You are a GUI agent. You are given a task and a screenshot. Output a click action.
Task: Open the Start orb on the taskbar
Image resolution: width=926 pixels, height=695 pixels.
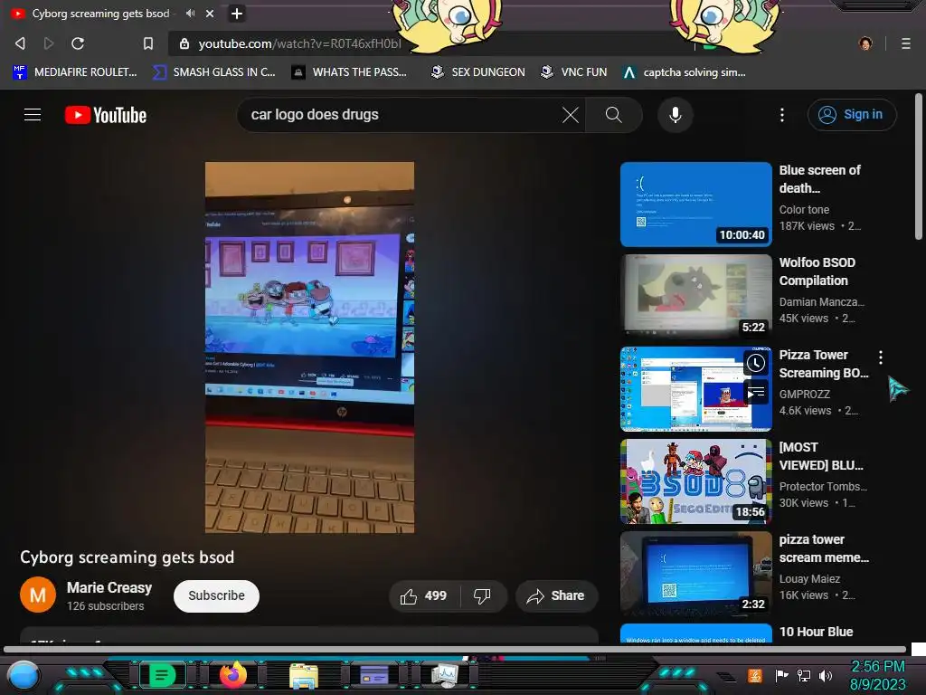point(23,675)
